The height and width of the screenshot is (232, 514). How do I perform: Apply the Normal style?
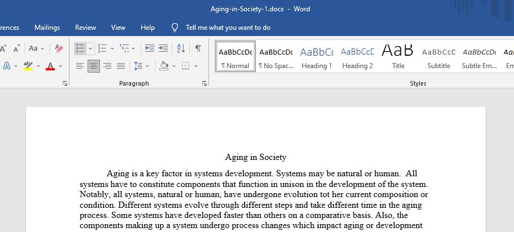[x=236, y=56]
